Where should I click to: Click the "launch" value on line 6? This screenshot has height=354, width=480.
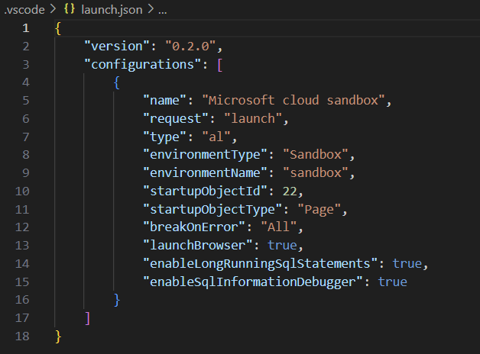[x=253, y=118]
